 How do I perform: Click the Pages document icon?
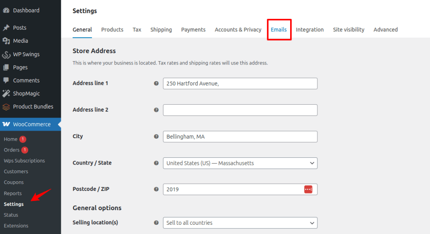6,67
